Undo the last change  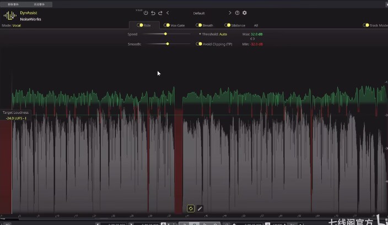click(153, 13)
